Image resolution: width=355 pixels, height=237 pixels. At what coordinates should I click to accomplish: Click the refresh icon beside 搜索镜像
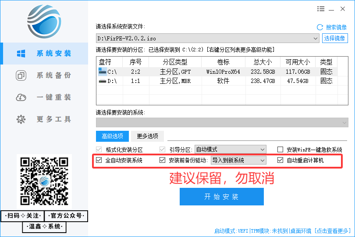319,27
